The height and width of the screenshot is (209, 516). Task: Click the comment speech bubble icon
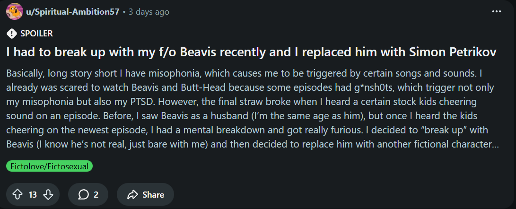[x=83, y=194]
